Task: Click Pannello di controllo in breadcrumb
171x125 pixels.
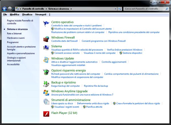Action: pyautogui.click(x=33, y=9)
